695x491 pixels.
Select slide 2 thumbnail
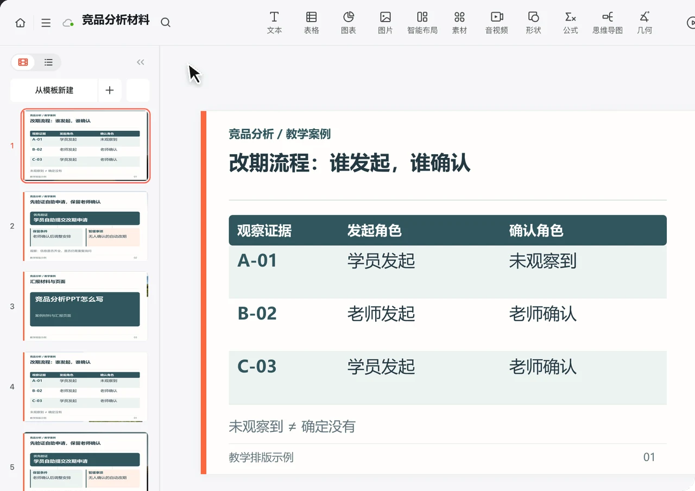coord(86,226)
